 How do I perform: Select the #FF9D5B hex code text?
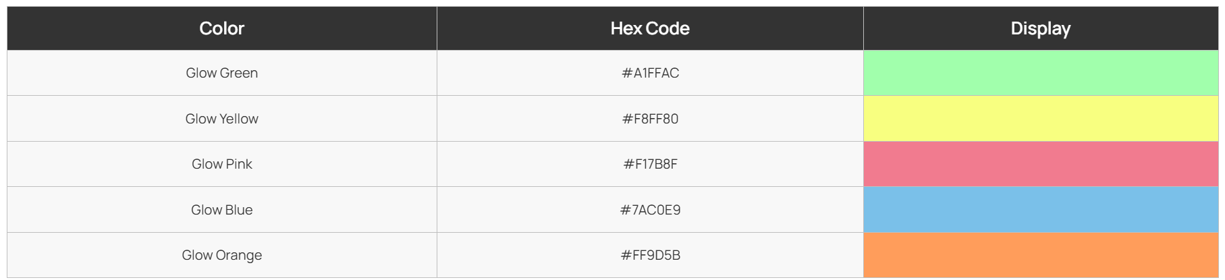click(x=650, y=255)
